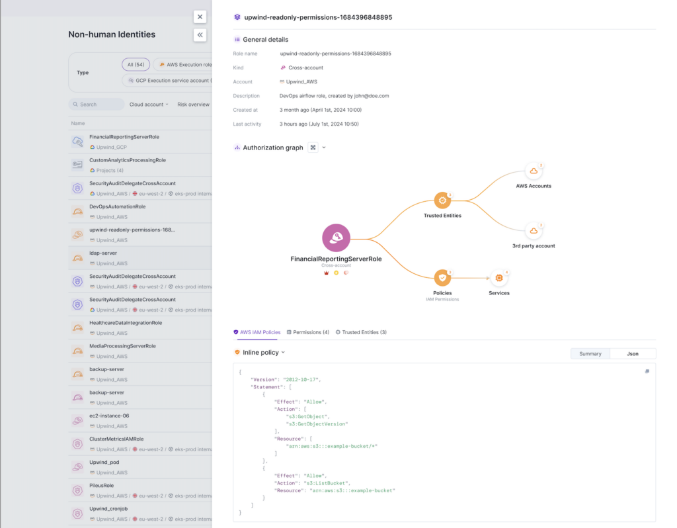Open the Trusted Entities (3) tab
This screenshot has width=677, height=528.
click(361, 332)
